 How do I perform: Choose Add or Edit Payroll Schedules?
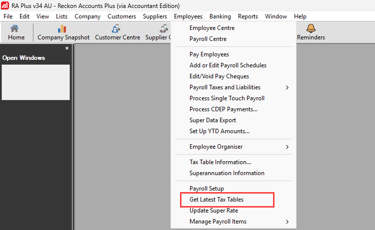(x=233, y=65)
